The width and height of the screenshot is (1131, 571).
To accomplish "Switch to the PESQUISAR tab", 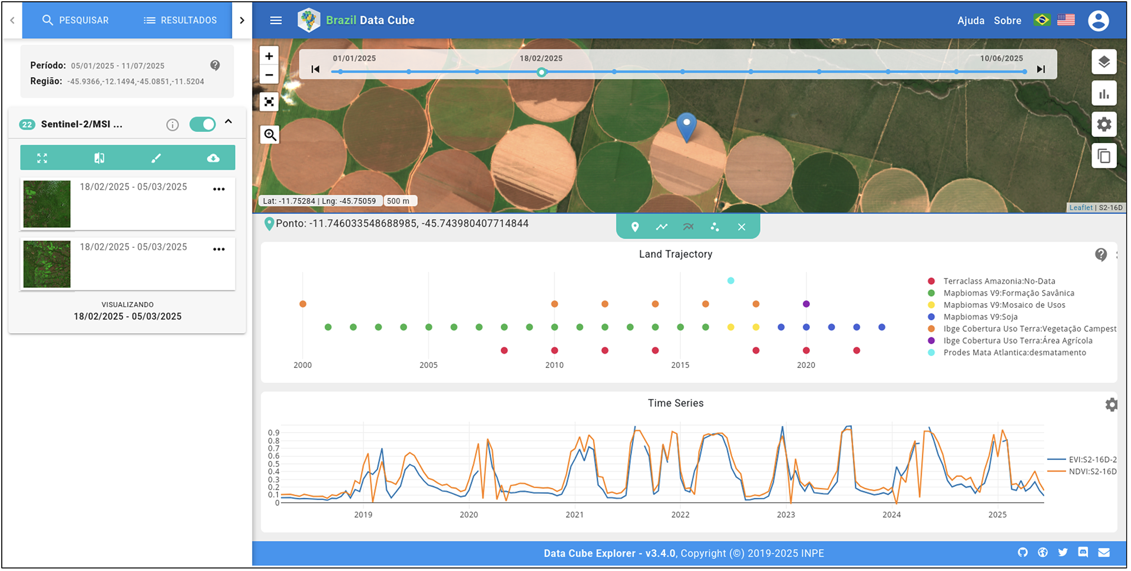I will tap(75, 21).
